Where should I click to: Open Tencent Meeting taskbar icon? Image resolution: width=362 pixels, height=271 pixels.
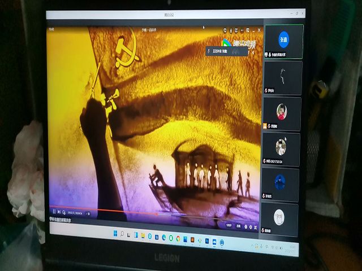214,242
